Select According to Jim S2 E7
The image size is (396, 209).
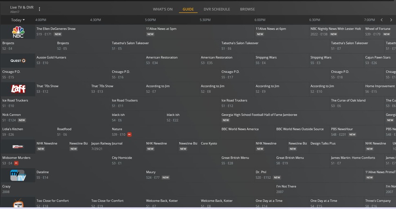pos(172,89)
